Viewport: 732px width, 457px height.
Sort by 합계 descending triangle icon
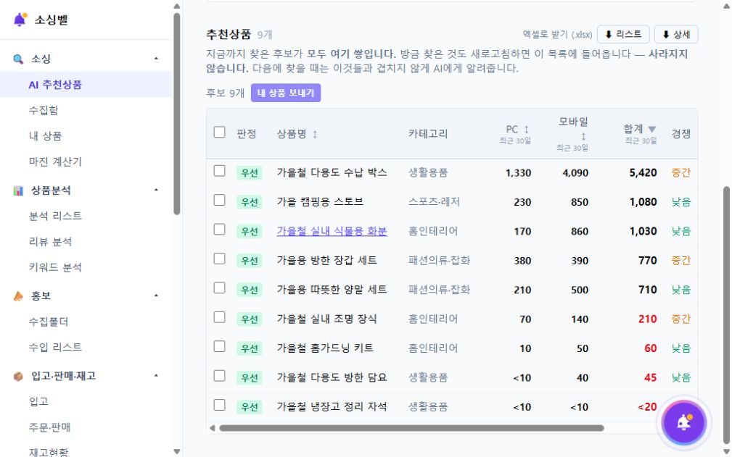[x=652, y=129]
